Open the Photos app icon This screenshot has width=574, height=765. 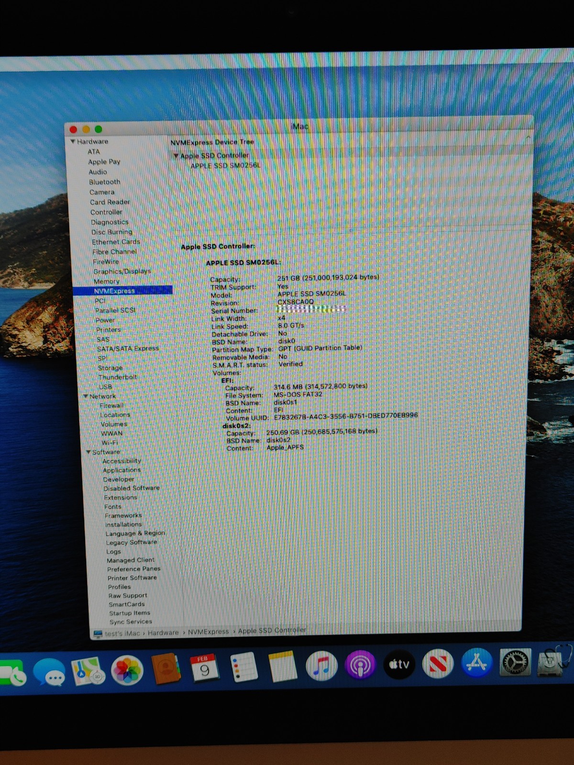pos(127,670)
